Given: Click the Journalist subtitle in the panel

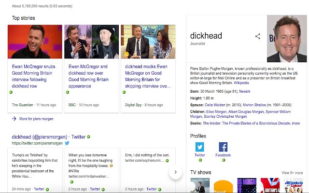Looking at the screenshot, I should pyautogui.click(x=197, y=43).
